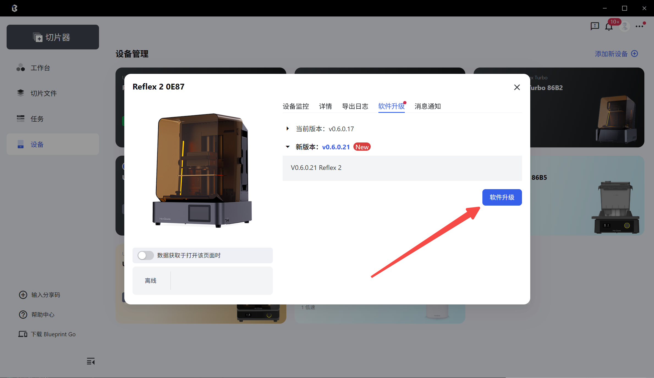Open the feedback message icon
This screenshot has height=378, width=654.
pos(595,26)
